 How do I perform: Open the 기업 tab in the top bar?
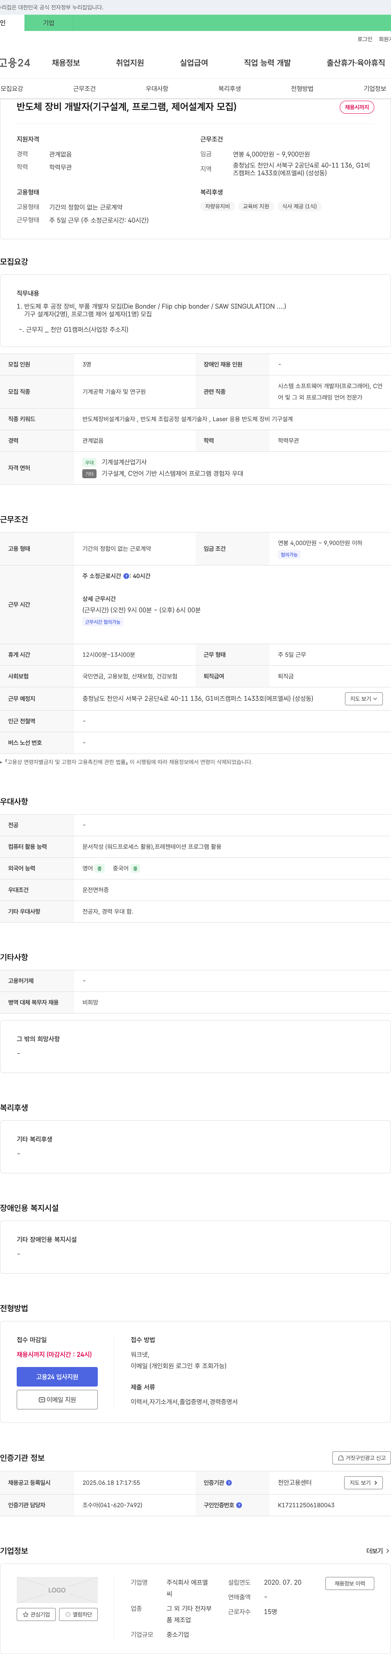tap(49, 23)
